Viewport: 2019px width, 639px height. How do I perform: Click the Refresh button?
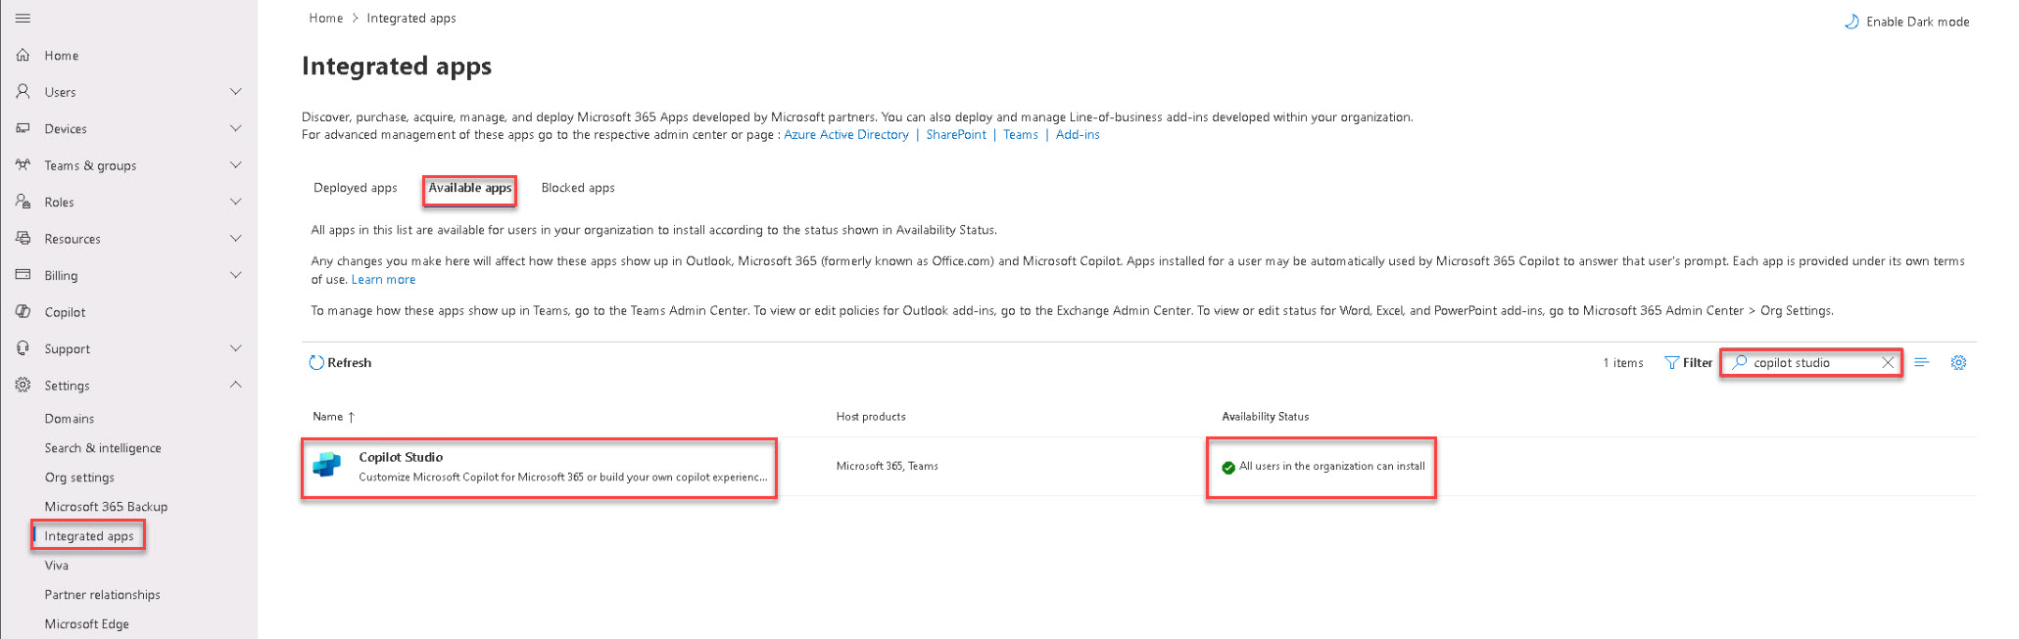coord(340,363)
